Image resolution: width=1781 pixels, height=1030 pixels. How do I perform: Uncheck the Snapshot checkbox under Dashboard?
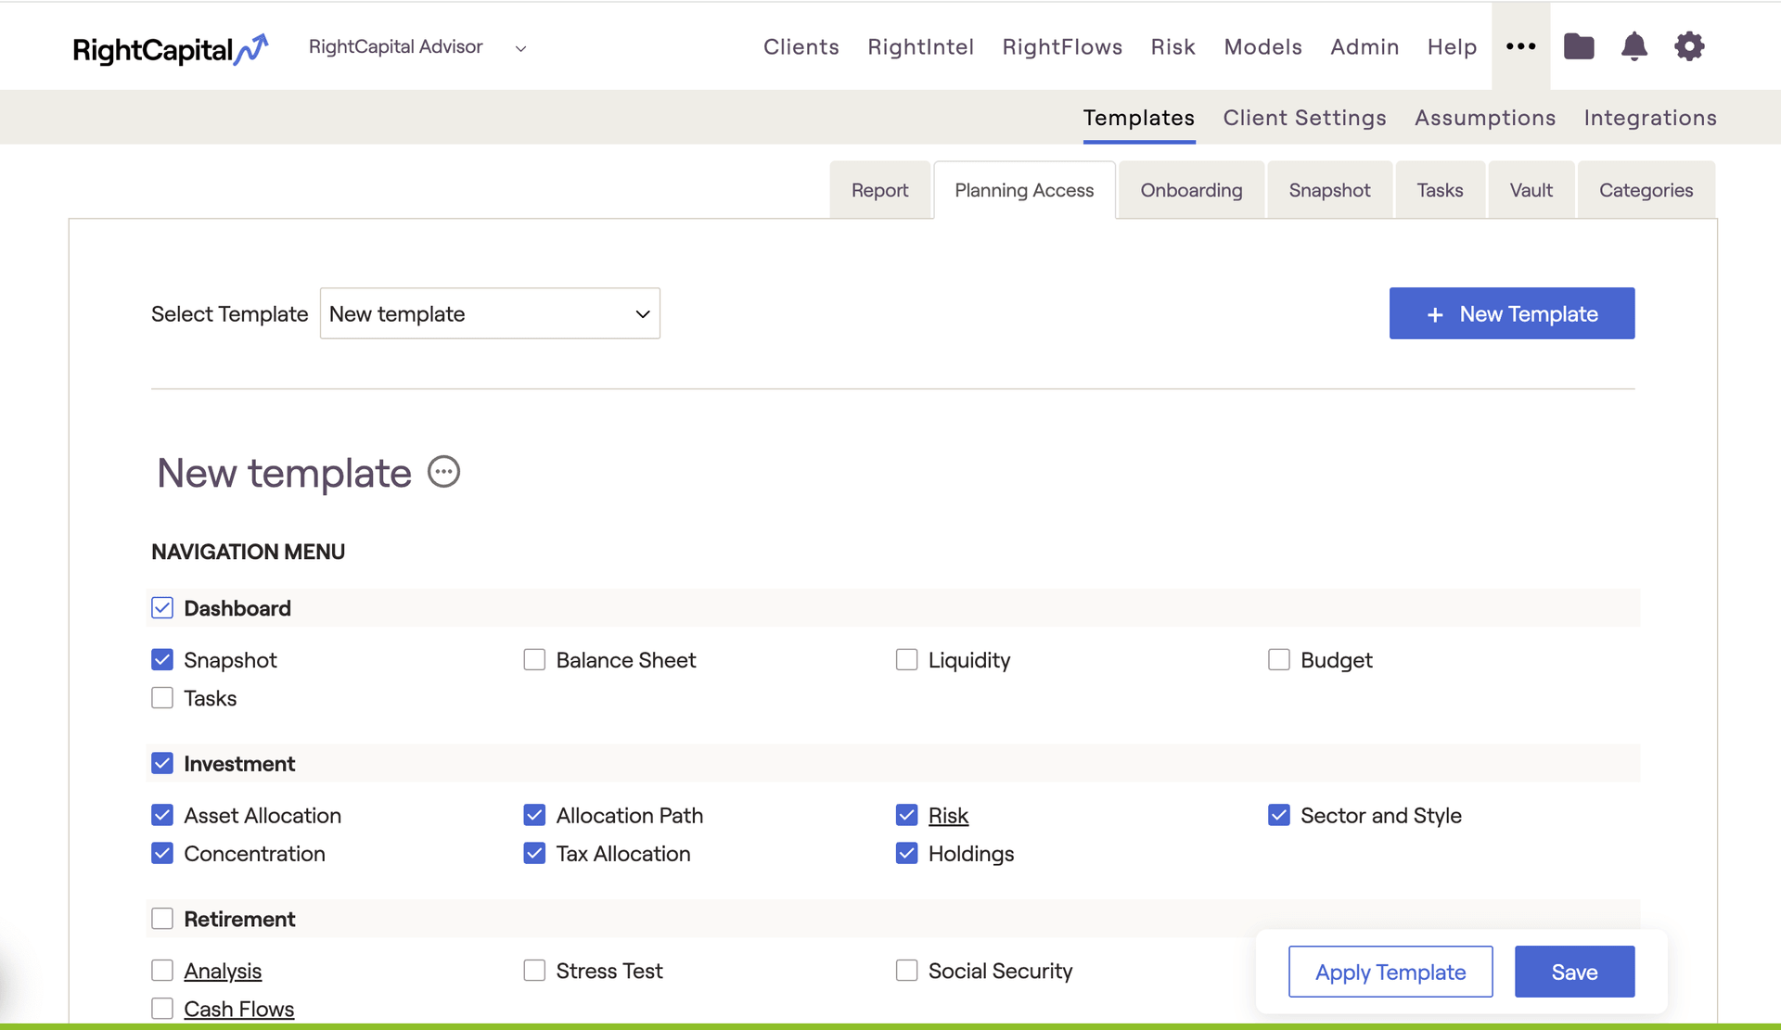(162, 660)
